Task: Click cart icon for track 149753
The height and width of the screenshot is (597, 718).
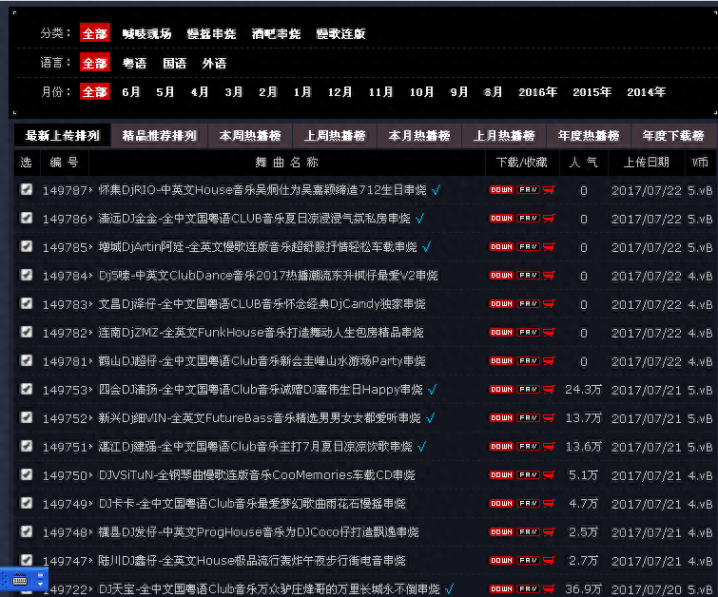Action: tap(549, 389)
